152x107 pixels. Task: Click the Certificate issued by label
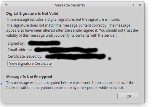pos(25,56)
